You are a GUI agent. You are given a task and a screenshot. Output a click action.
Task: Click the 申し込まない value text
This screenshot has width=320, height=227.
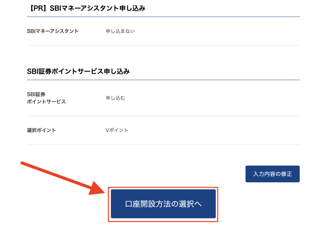[x=120, y=31]
